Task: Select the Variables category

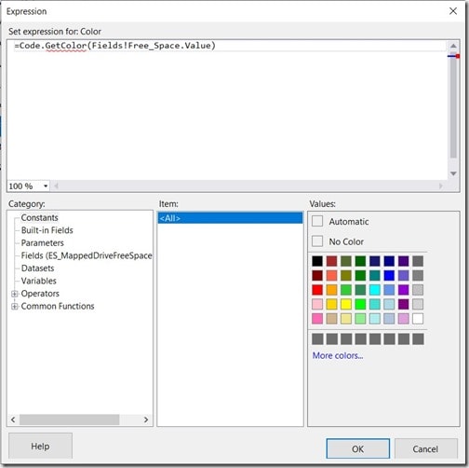Action: [38, 281]
